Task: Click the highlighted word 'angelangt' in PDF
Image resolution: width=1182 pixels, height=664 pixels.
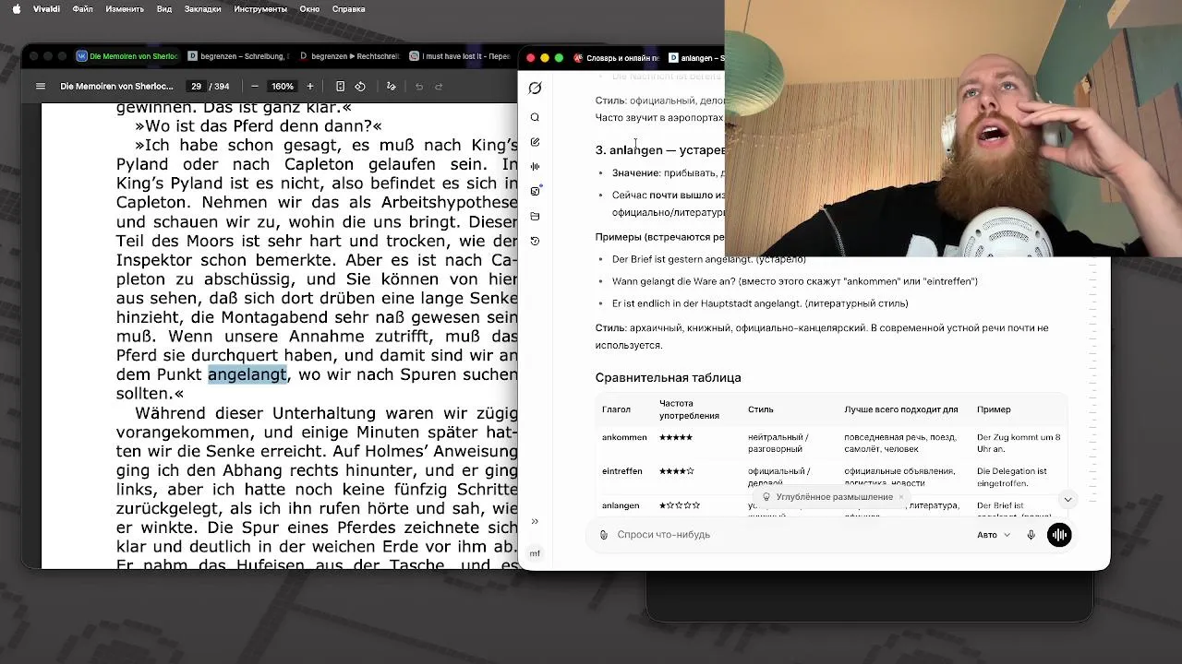Action: (x=247, y=374)
